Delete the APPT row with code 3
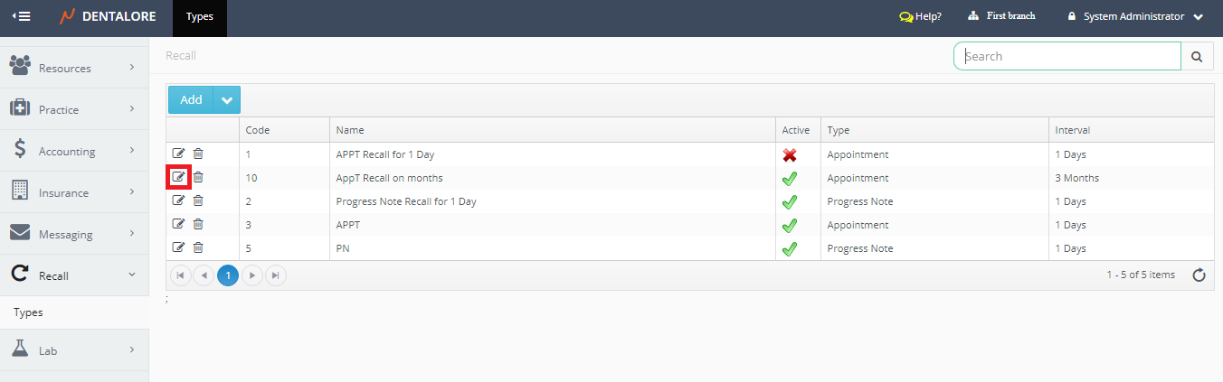This screenshot has width=1223, height=382. (198, 225)
